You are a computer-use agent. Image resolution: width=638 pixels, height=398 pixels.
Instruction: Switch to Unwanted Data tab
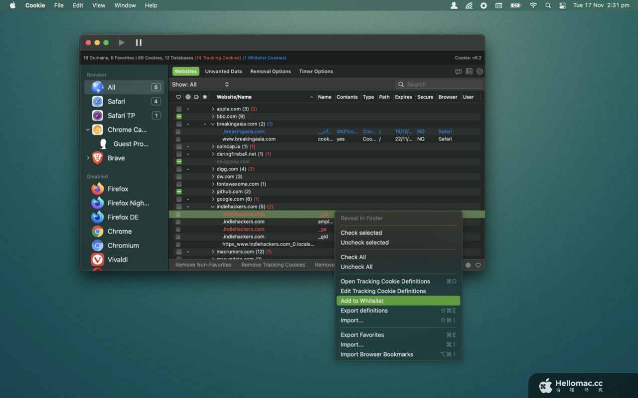point(223,72)
